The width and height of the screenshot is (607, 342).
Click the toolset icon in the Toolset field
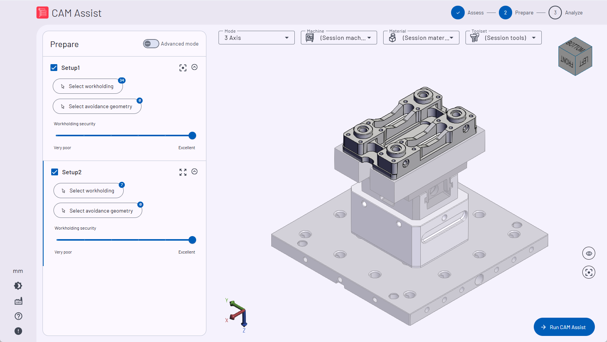475,38
